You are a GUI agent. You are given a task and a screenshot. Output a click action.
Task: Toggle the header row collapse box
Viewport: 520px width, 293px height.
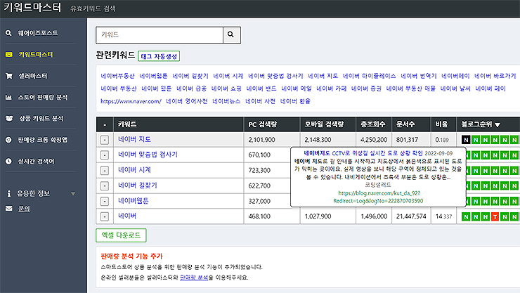[105, 124]
